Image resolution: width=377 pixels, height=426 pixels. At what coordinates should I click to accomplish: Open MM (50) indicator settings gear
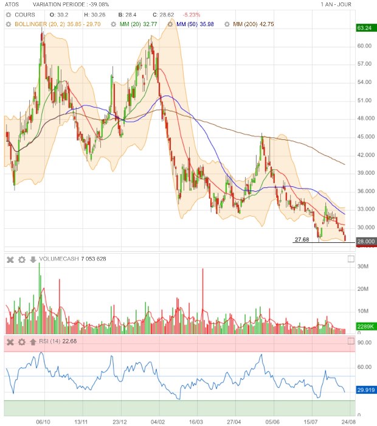[170, 24]
